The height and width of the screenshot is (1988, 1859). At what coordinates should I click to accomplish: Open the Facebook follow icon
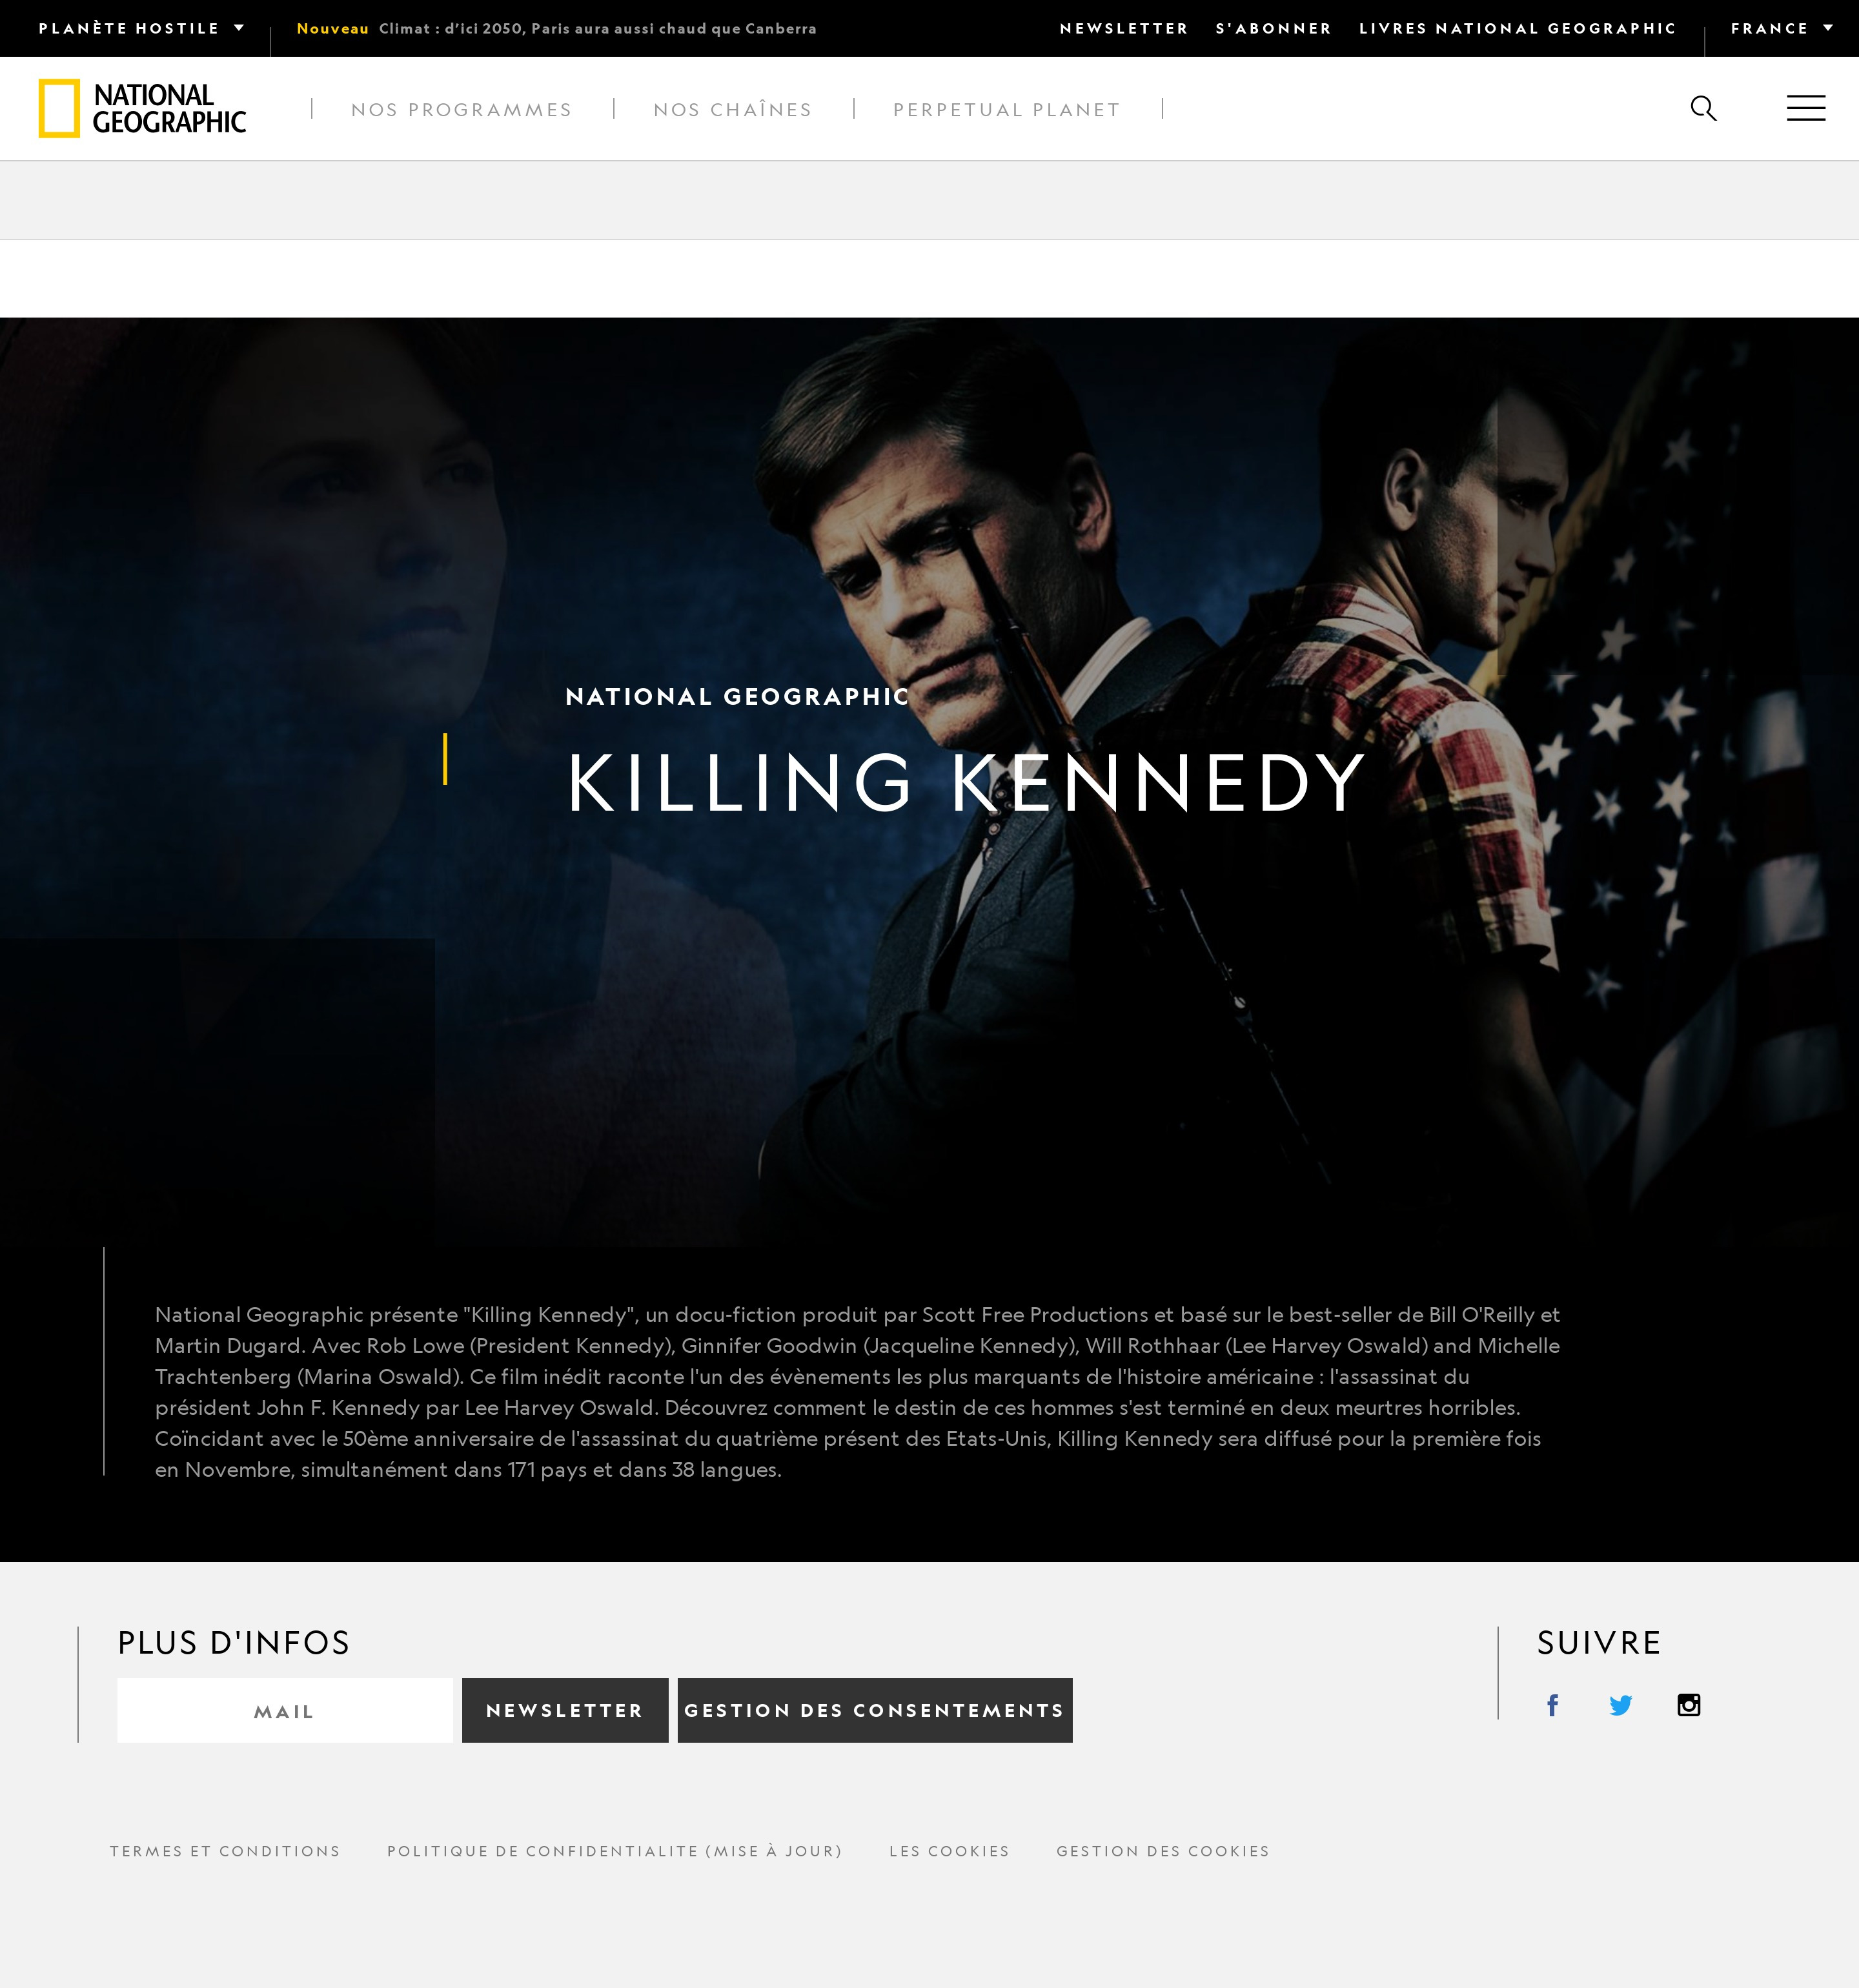[1552, 1705]
